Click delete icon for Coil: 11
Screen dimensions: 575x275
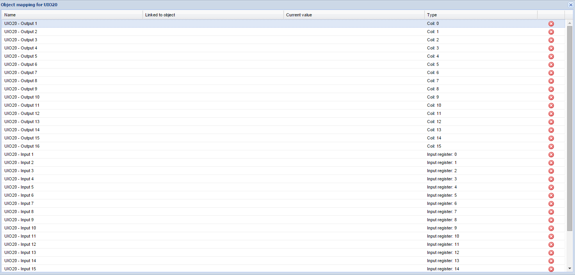[551, 114]
